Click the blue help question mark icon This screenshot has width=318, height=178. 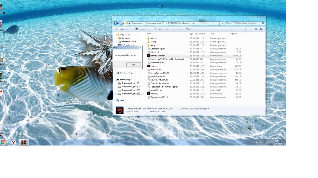261,29
